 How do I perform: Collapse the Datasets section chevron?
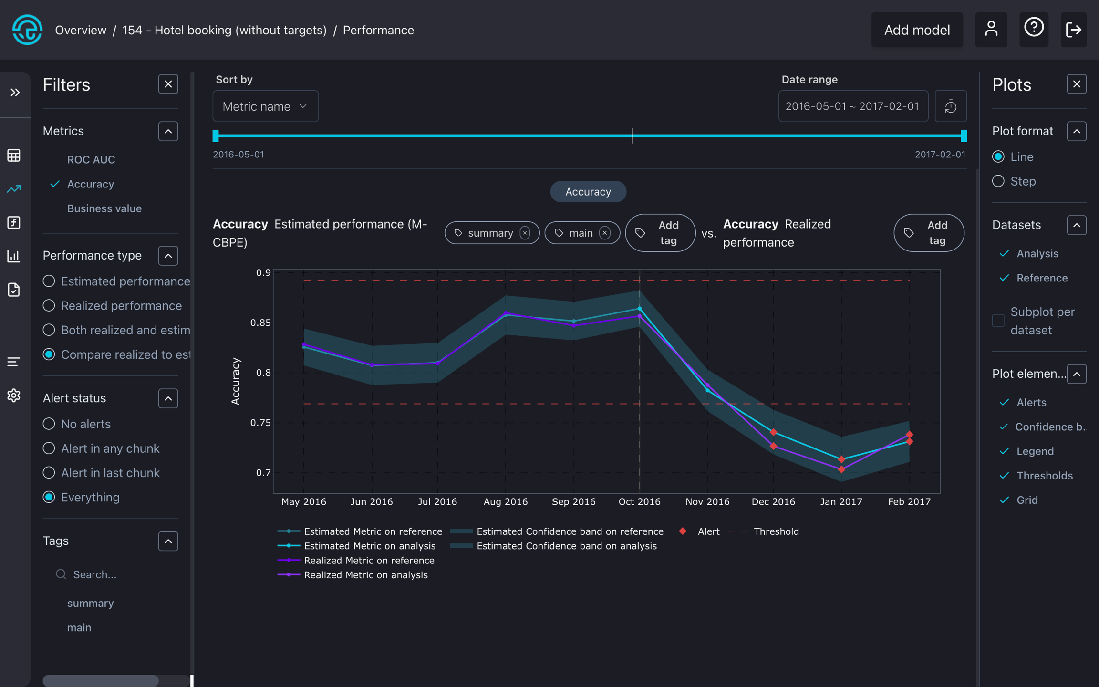pos(1076,225)
